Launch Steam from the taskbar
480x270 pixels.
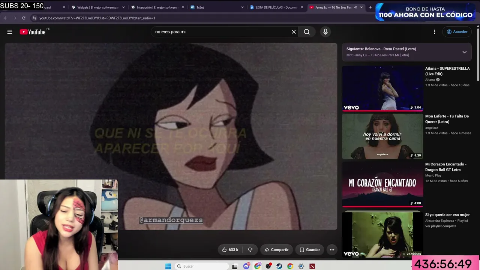tap(279, 266)
